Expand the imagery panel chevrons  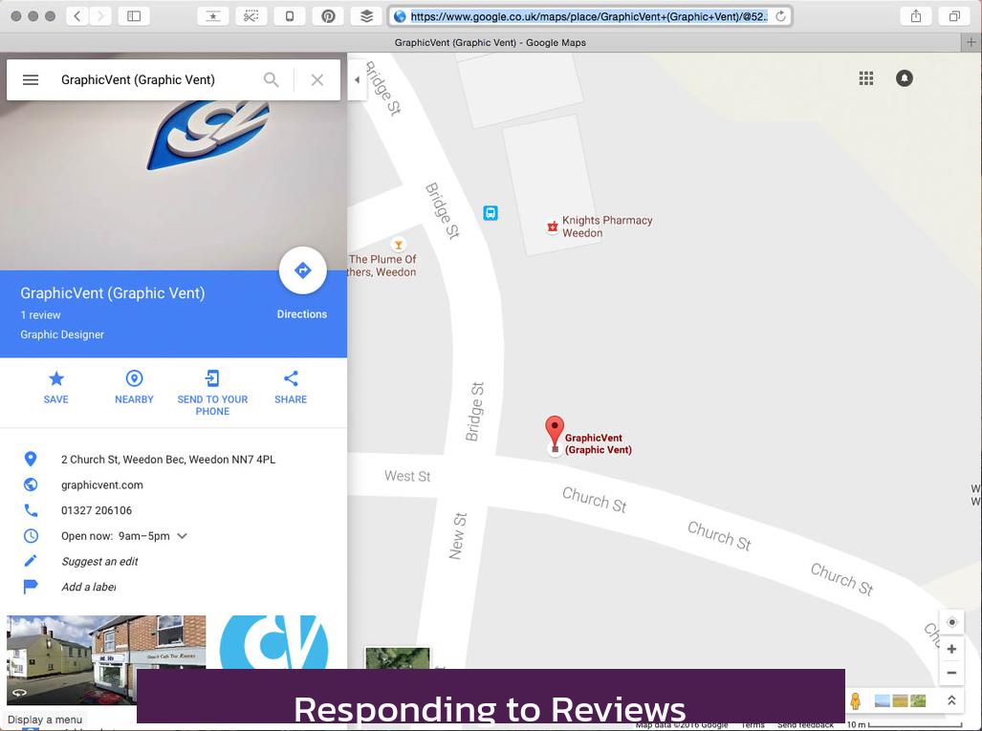(951, 701)
